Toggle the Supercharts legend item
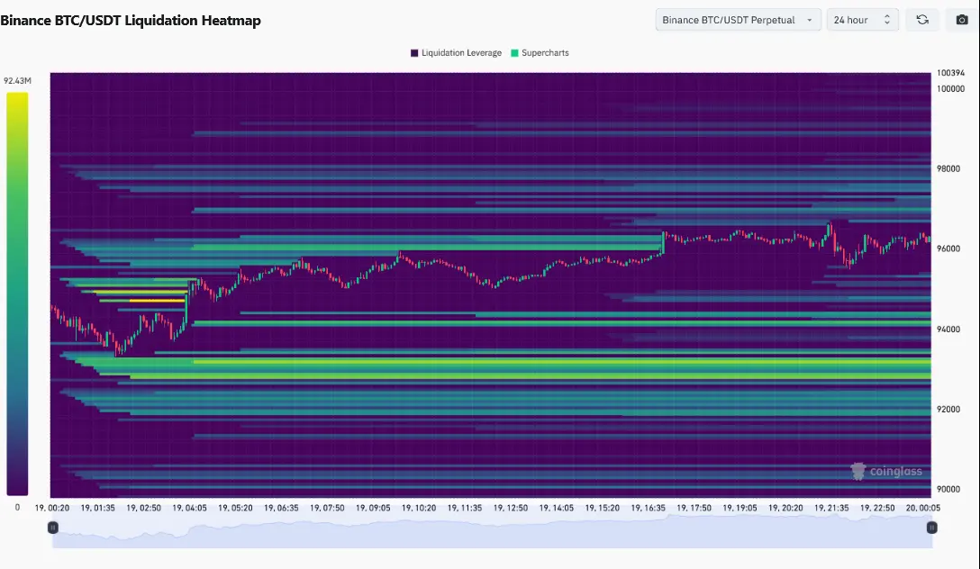This screenshot has height=569, width=980. [x=540, y=53]
